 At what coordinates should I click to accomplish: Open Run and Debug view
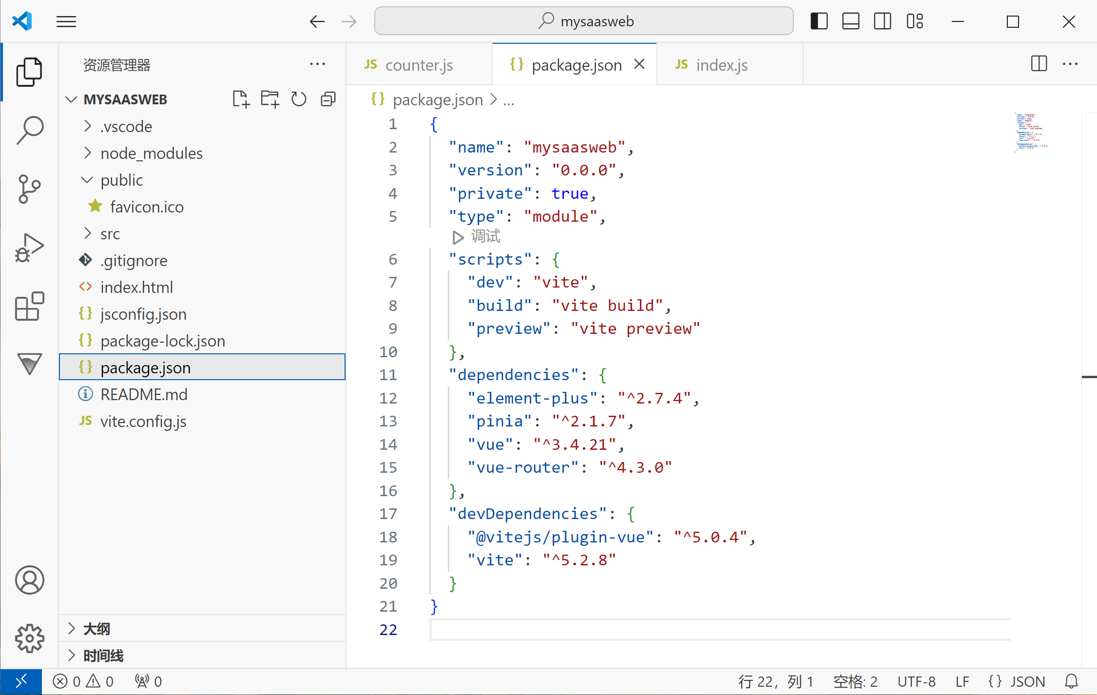[30, 247]
